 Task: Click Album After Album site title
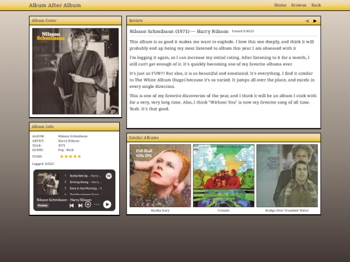click(x=55, y=5)
